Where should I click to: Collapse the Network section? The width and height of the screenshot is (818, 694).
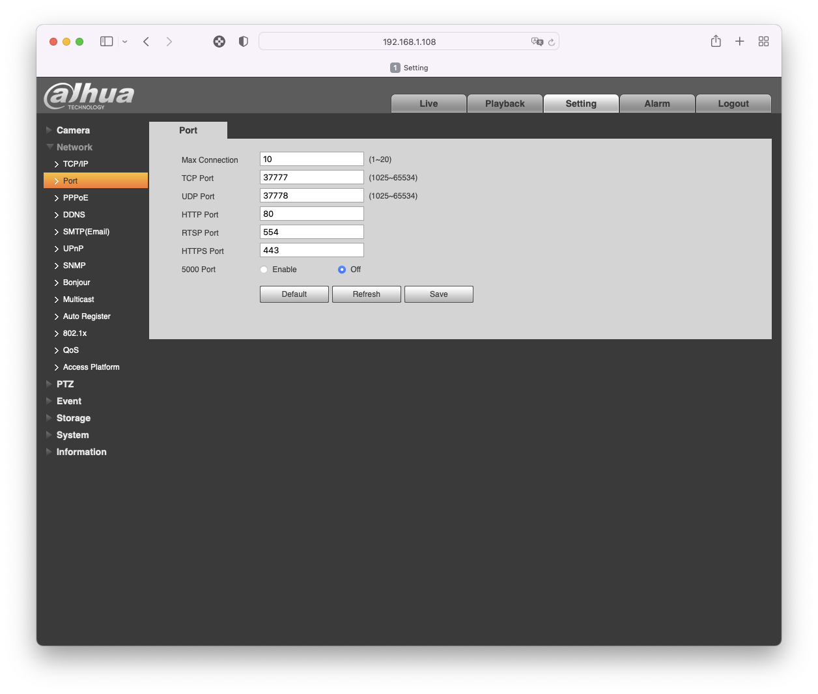[x=74, y=147]
